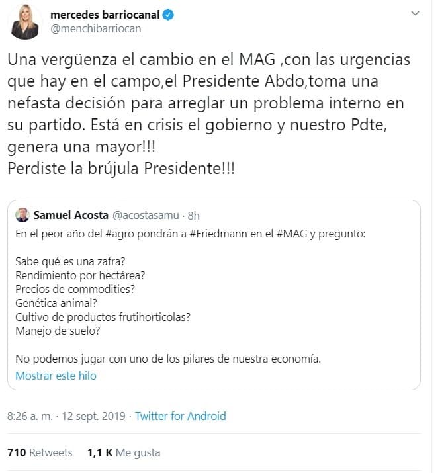Open the 'Twitter for Android' source link

pyautogui.click(x=180, y=416)
